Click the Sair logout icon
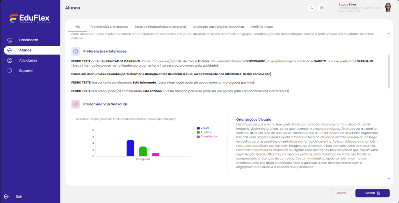 [7, 196]
